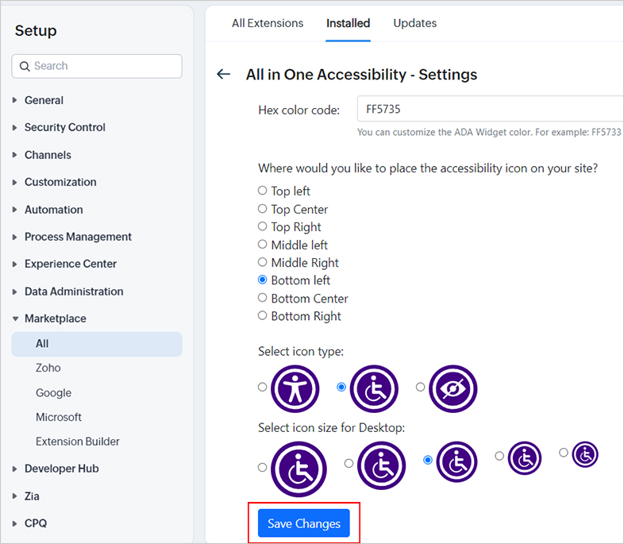The width and height of the screenshot is (624, 544).
Task: Click the magnifier icon in Setup search
Action: pyautogui.click(x=25, y=66)
